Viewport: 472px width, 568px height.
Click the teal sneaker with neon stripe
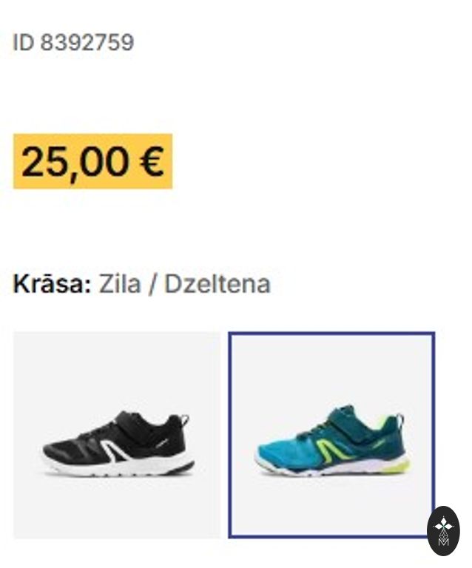(331, 440)
